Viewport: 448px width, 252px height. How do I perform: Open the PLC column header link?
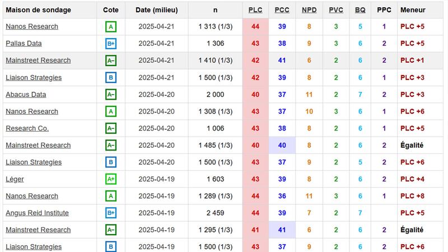(x=255, y=10)
